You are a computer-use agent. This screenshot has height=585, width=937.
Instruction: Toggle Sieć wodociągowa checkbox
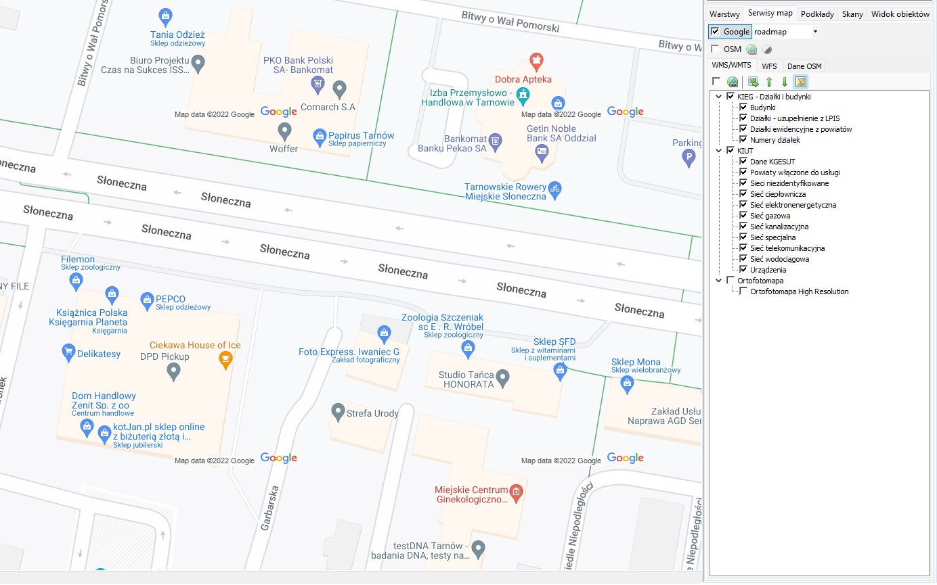pyautogui.click(x=743, y=259)
